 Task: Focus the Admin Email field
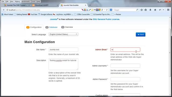pos(125,50)
